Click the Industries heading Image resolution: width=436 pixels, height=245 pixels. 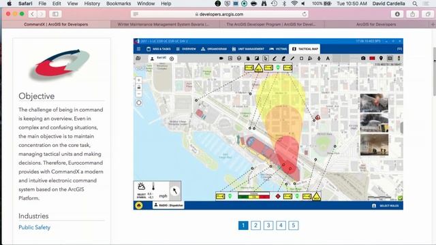click(33, 216)
